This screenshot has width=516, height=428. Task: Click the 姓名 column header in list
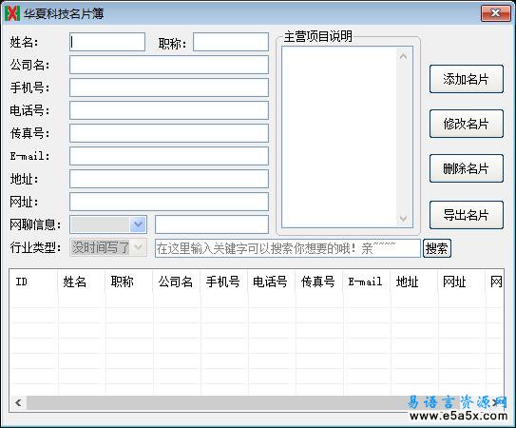point(81,282)
